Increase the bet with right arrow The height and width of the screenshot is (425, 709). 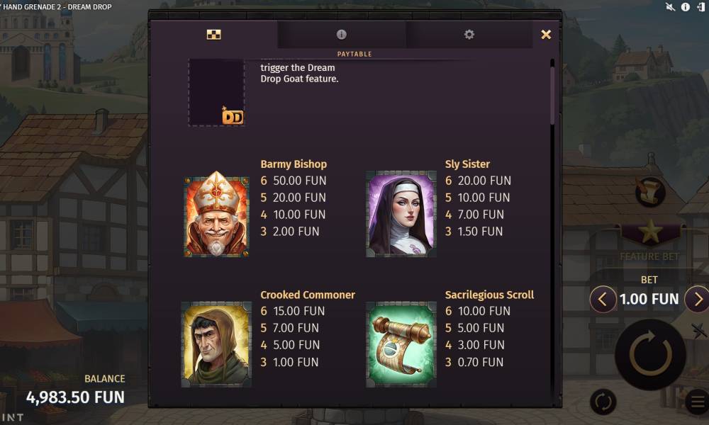pyautogui.click(x=697, y=299)
